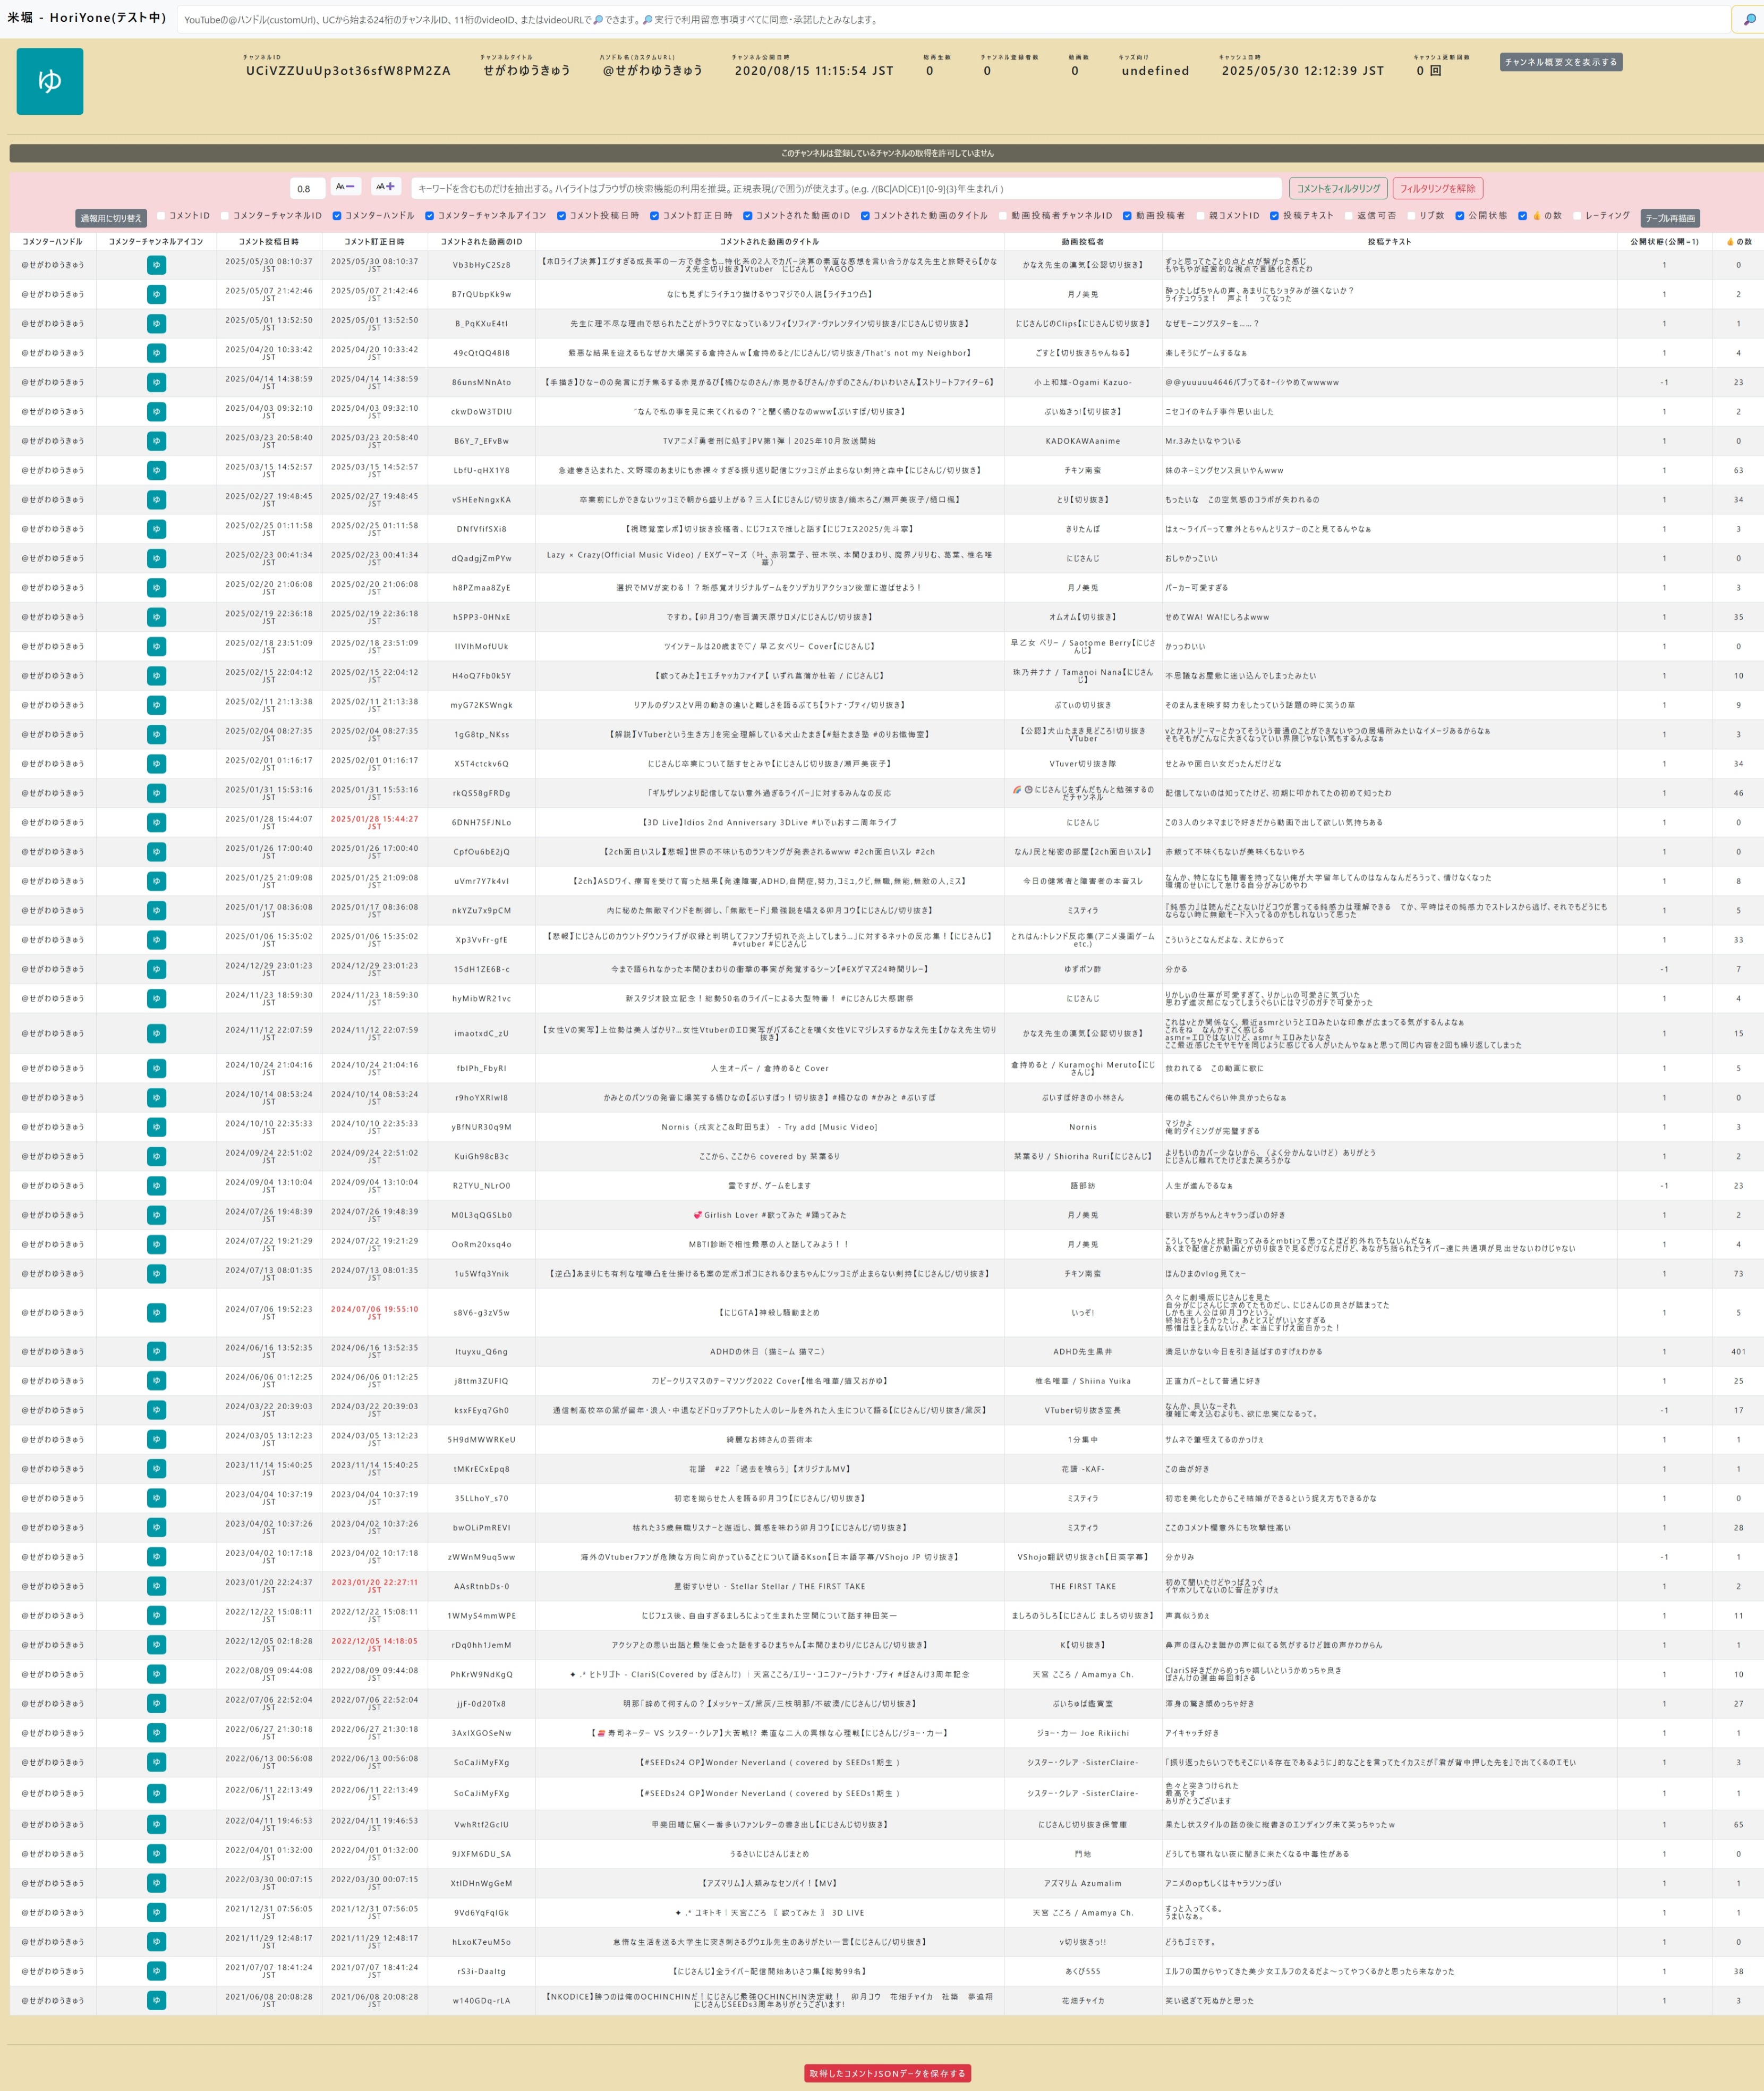This screenshot has width=1764, height=2091.
Task: Click the コメントをフィルタリング button
Action: (x=1338, y=188)
